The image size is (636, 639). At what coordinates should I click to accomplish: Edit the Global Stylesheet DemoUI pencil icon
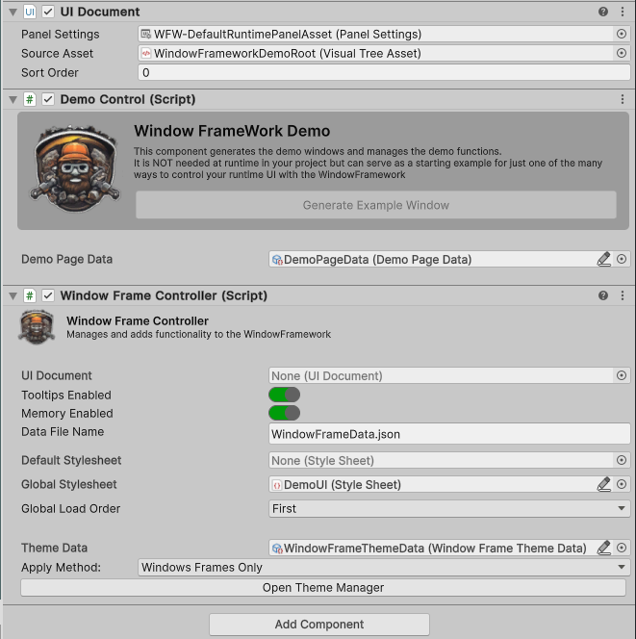(603, 484)
